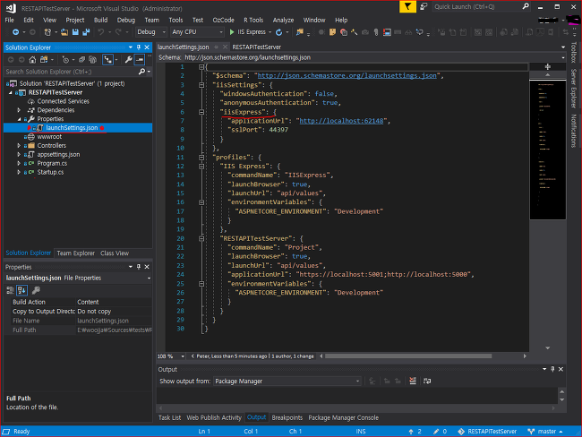Click the Send Feedback icon beside Quick Launch
The height and width of the screenshot is (437, 582).
point(424,6)
